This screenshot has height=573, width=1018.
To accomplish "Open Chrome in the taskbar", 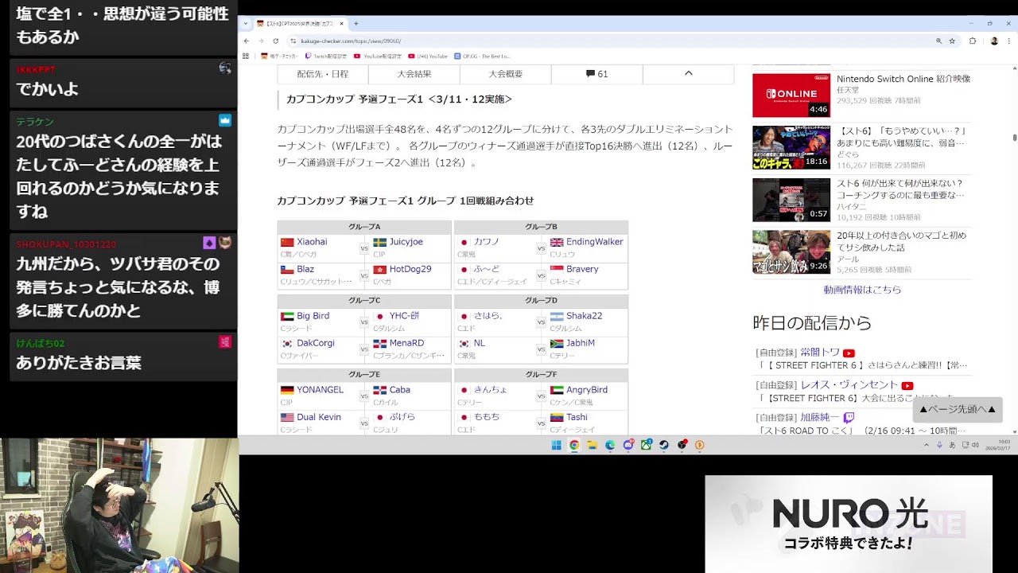I will [574, 445].
